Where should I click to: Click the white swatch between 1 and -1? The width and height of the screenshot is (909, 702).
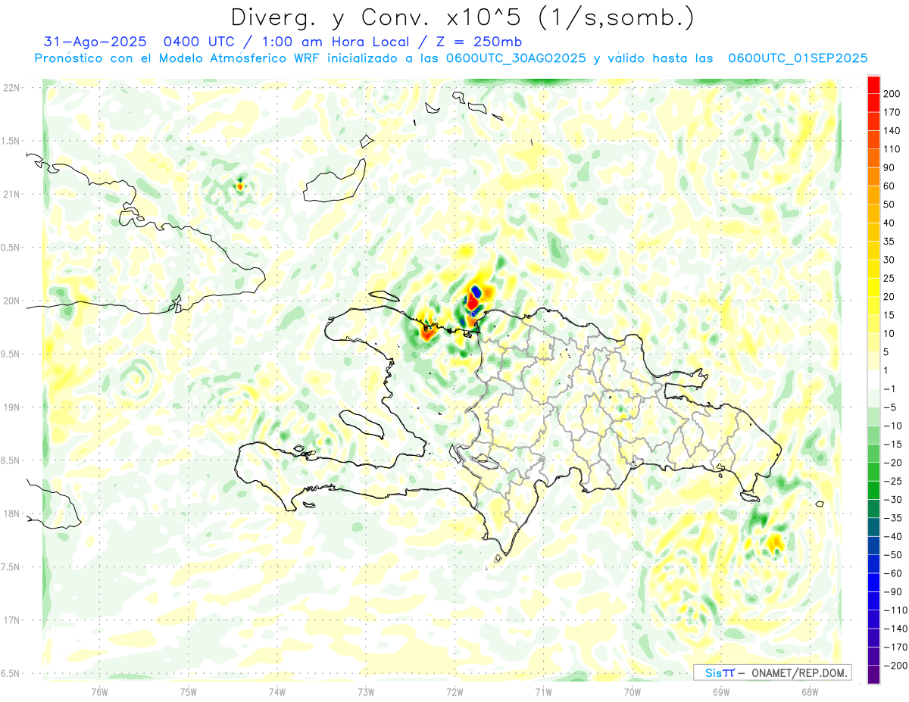point(873,379)
